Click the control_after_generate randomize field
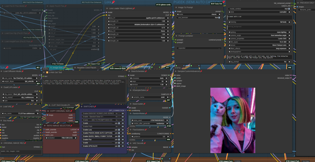Screen dimensions: 315x162 150,124
